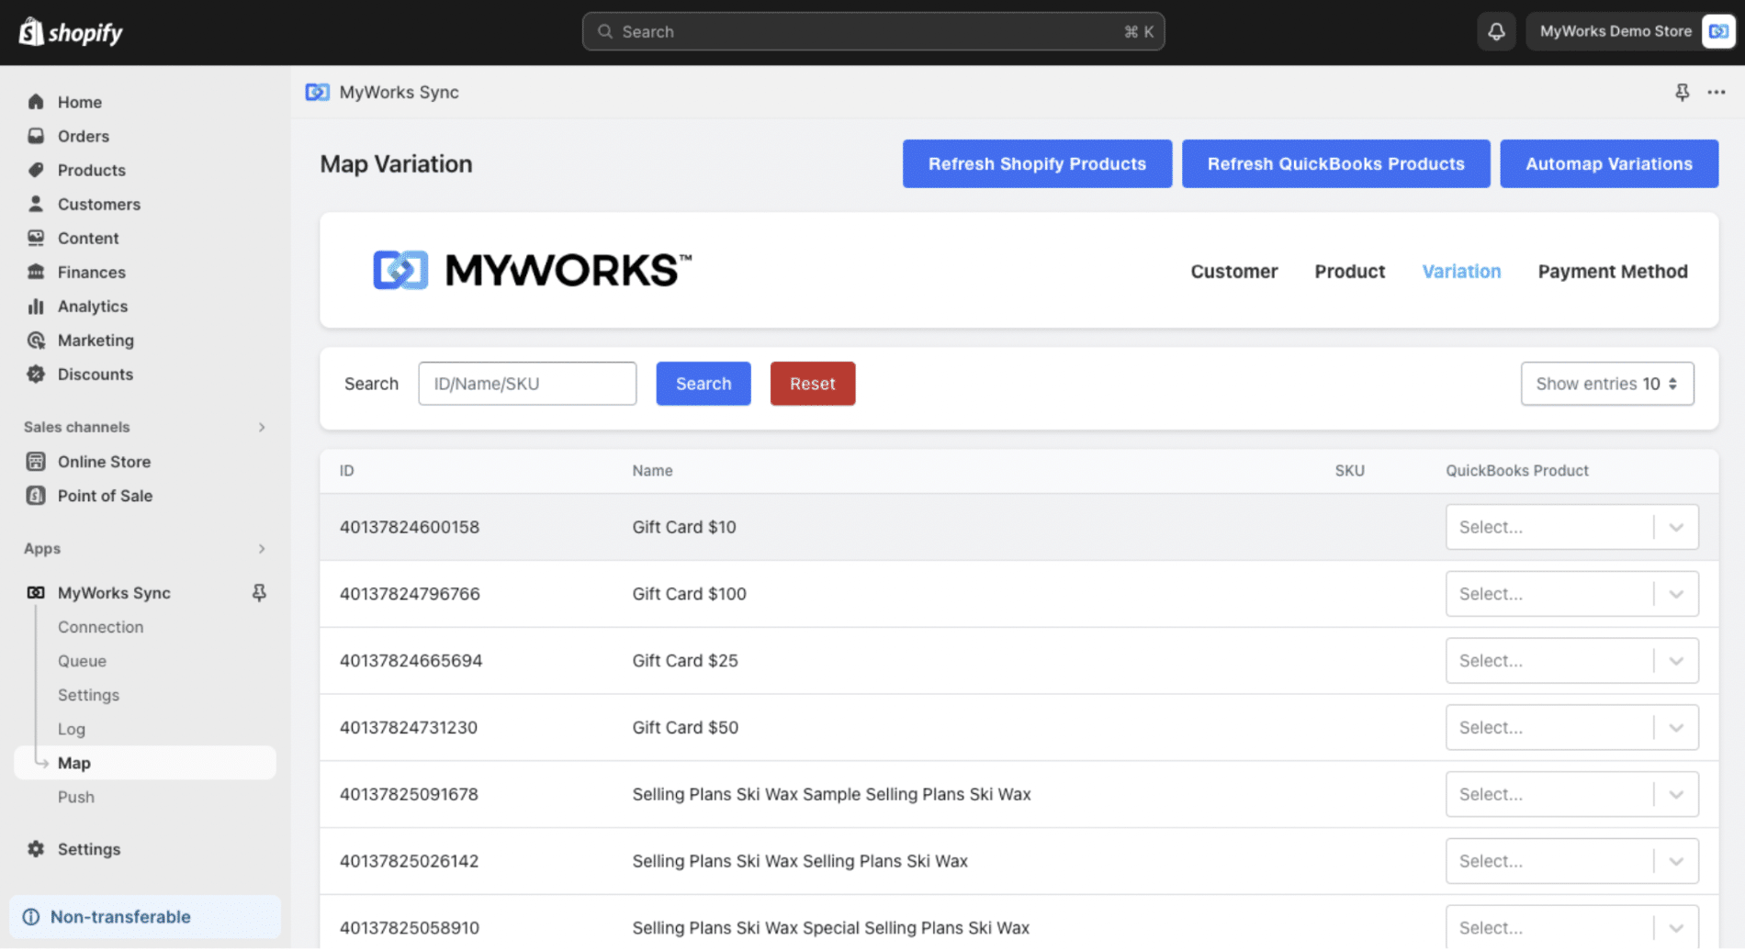Viewport: 1745px width, 951px height.
Task: Open the Queue submenu item
Action: [x=82, y=661]
